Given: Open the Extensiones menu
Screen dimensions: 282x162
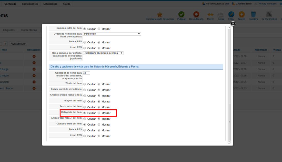Looking at the screenshot, I should 50,4.
